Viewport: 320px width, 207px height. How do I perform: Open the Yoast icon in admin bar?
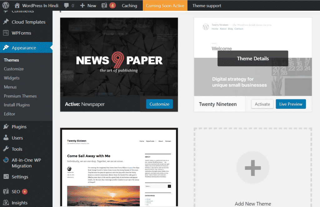[x=104, y=6]
